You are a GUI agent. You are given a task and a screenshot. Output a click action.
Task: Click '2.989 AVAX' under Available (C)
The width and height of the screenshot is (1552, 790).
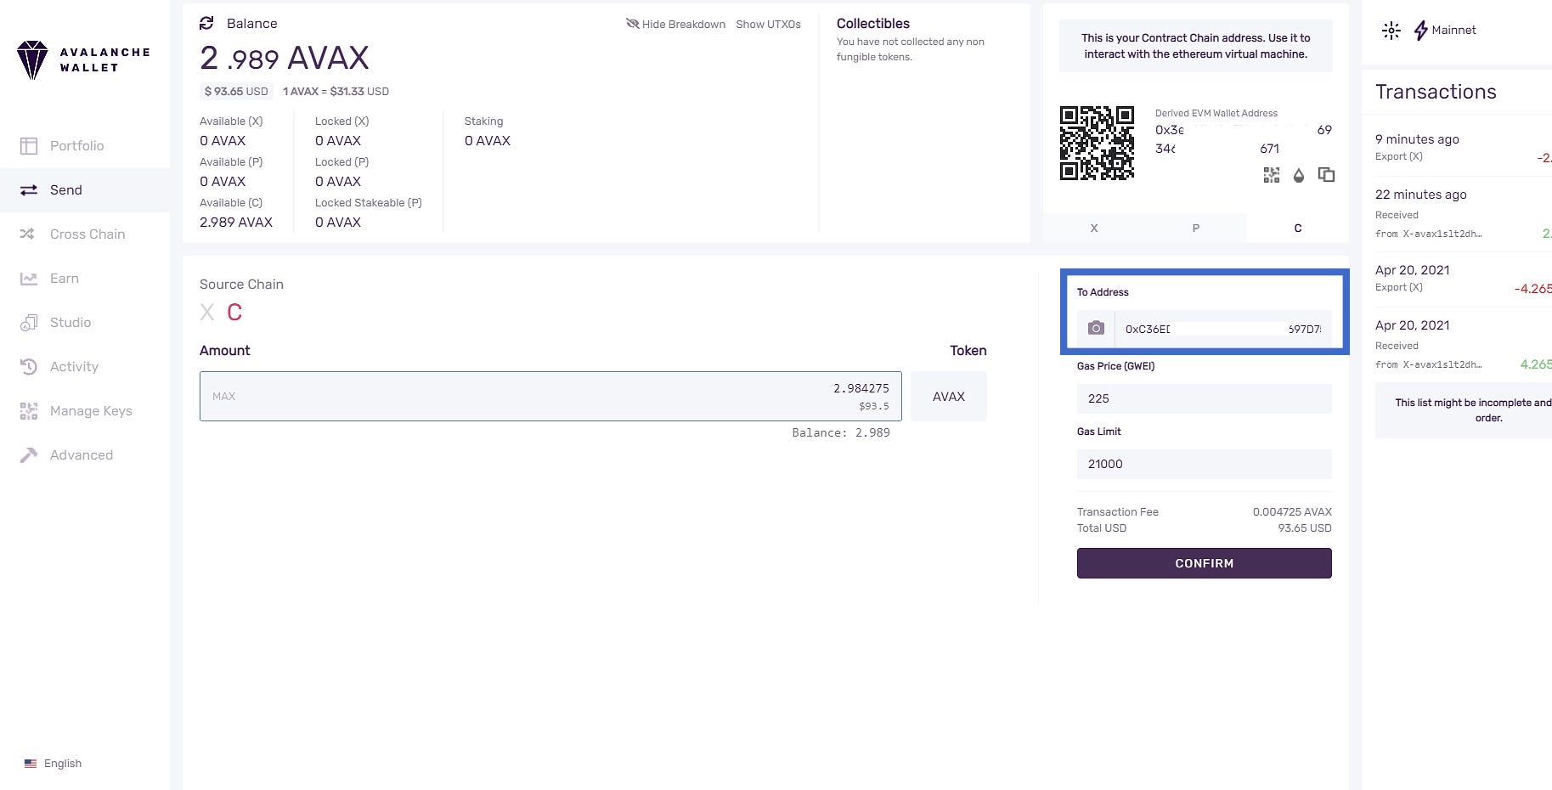click(236, 223)
